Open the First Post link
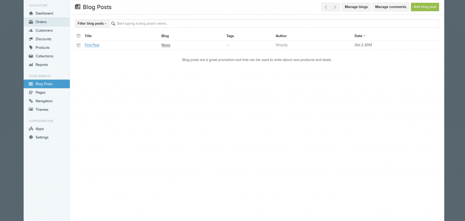The height and width of the screenshot is (221, 465). click(92, 45)
